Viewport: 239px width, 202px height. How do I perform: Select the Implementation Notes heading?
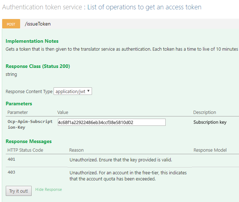[32, 41]
